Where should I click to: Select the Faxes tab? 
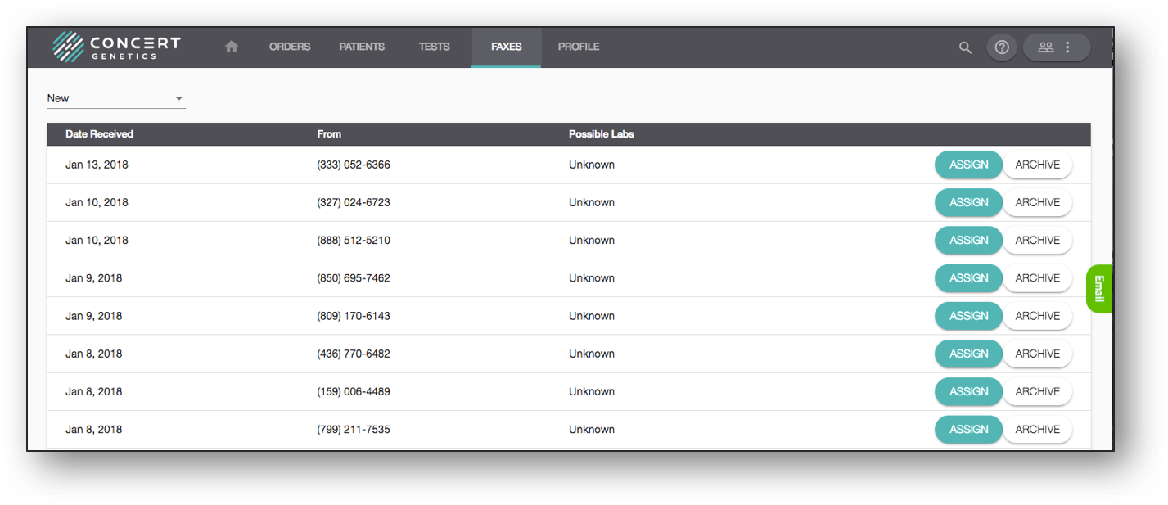coord(506,47)
